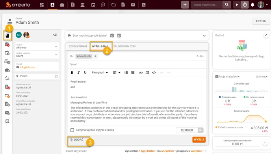271x154 pixels.
Task: Open the transfer arrows sidebar icon
Action: [x=7, y=78]
